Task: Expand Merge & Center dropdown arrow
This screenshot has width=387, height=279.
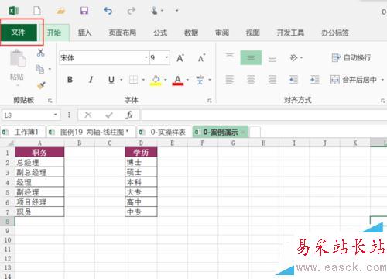Action: (x=382, y=80)
